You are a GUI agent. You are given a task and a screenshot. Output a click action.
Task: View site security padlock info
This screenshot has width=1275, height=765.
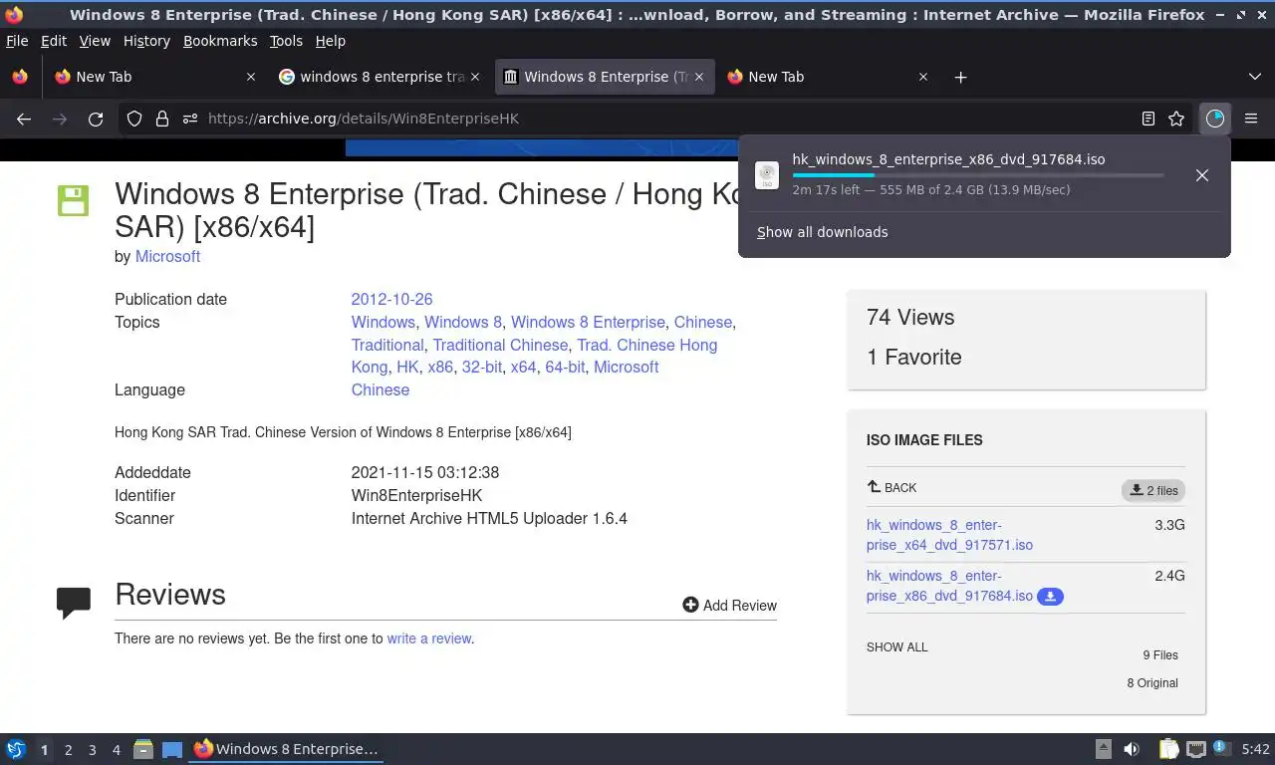click(x=162, y=119)
